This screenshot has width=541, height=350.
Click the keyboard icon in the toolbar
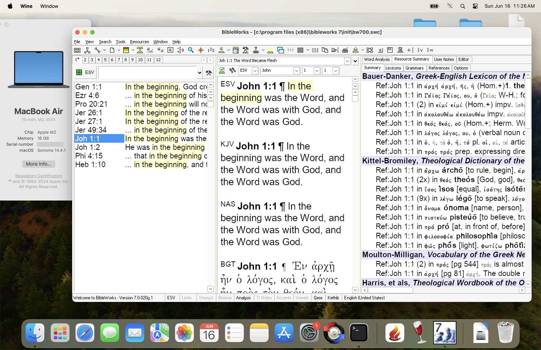(x=345, y=50)
